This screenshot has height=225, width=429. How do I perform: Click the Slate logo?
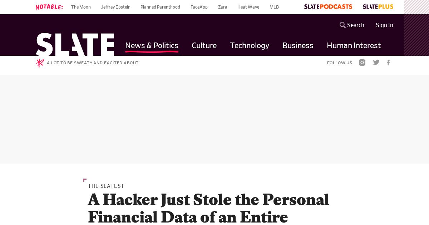[75, 44]
